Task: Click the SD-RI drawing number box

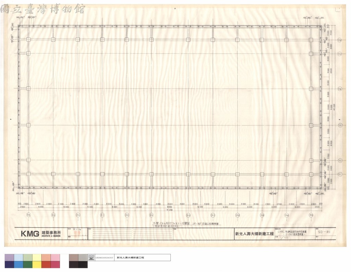Action: click(x=324, y=232)
